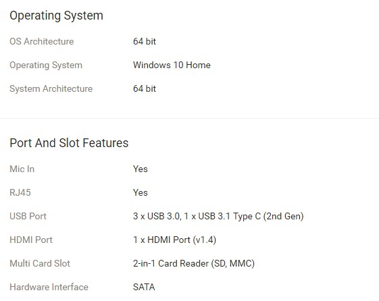Click the 1 x HDMI Port (v1.4) value
The width and height of the screenshot is (379, 301).
[174, 240]
